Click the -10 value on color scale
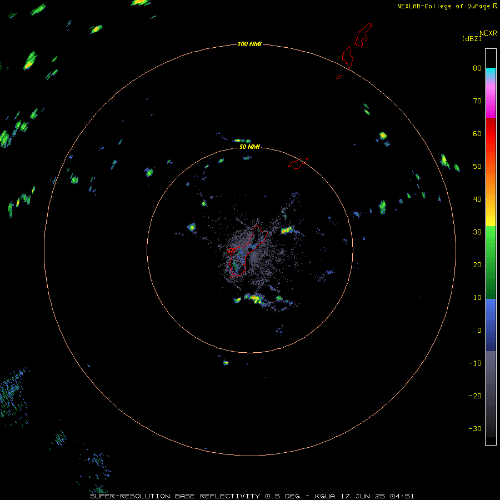500x500 pixels. click(475, 363)
